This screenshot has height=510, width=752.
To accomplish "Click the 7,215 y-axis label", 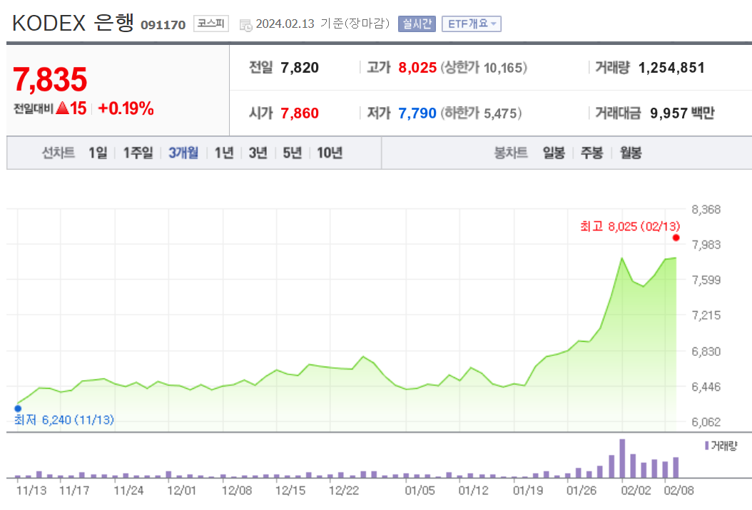I will coord(706,315).
